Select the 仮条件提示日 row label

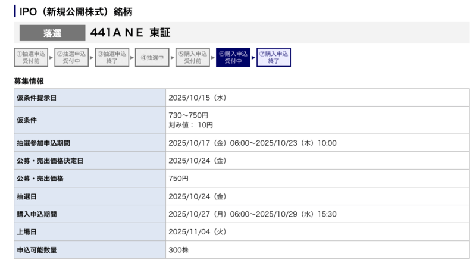point(37,98)
